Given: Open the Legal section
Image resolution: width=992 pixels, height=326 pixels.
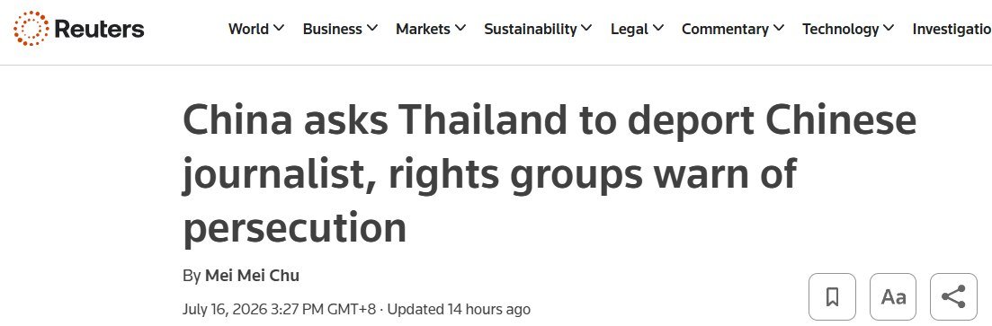Looking at the screenshot, I should pyautogui.click(x=630, y=29).
